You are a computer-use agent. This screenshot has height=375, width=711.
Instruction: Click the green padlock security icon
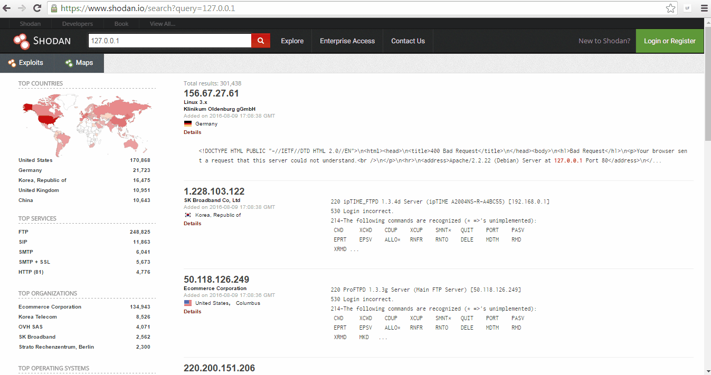(x=53, y=8)
